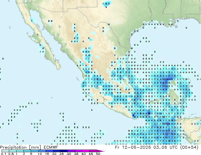Click the over-50 mm arrow swatch
Viewport: 201px width, 155px height.
(101, 151)
